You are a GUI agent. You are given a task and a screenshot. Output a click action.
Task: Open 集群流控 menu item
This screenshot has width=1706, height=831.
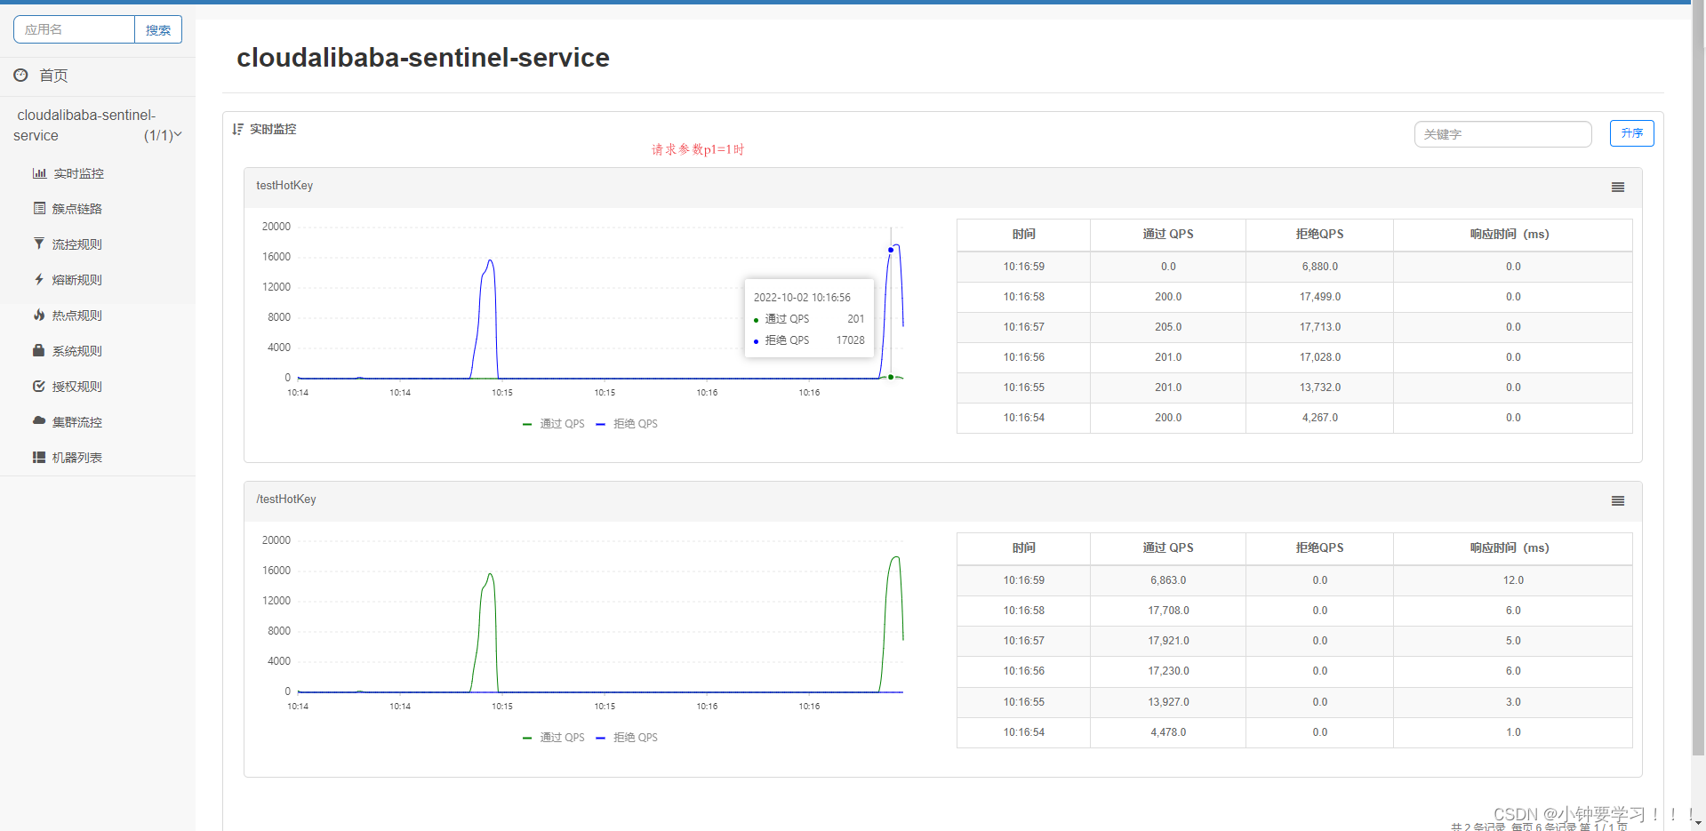point(77,422)
